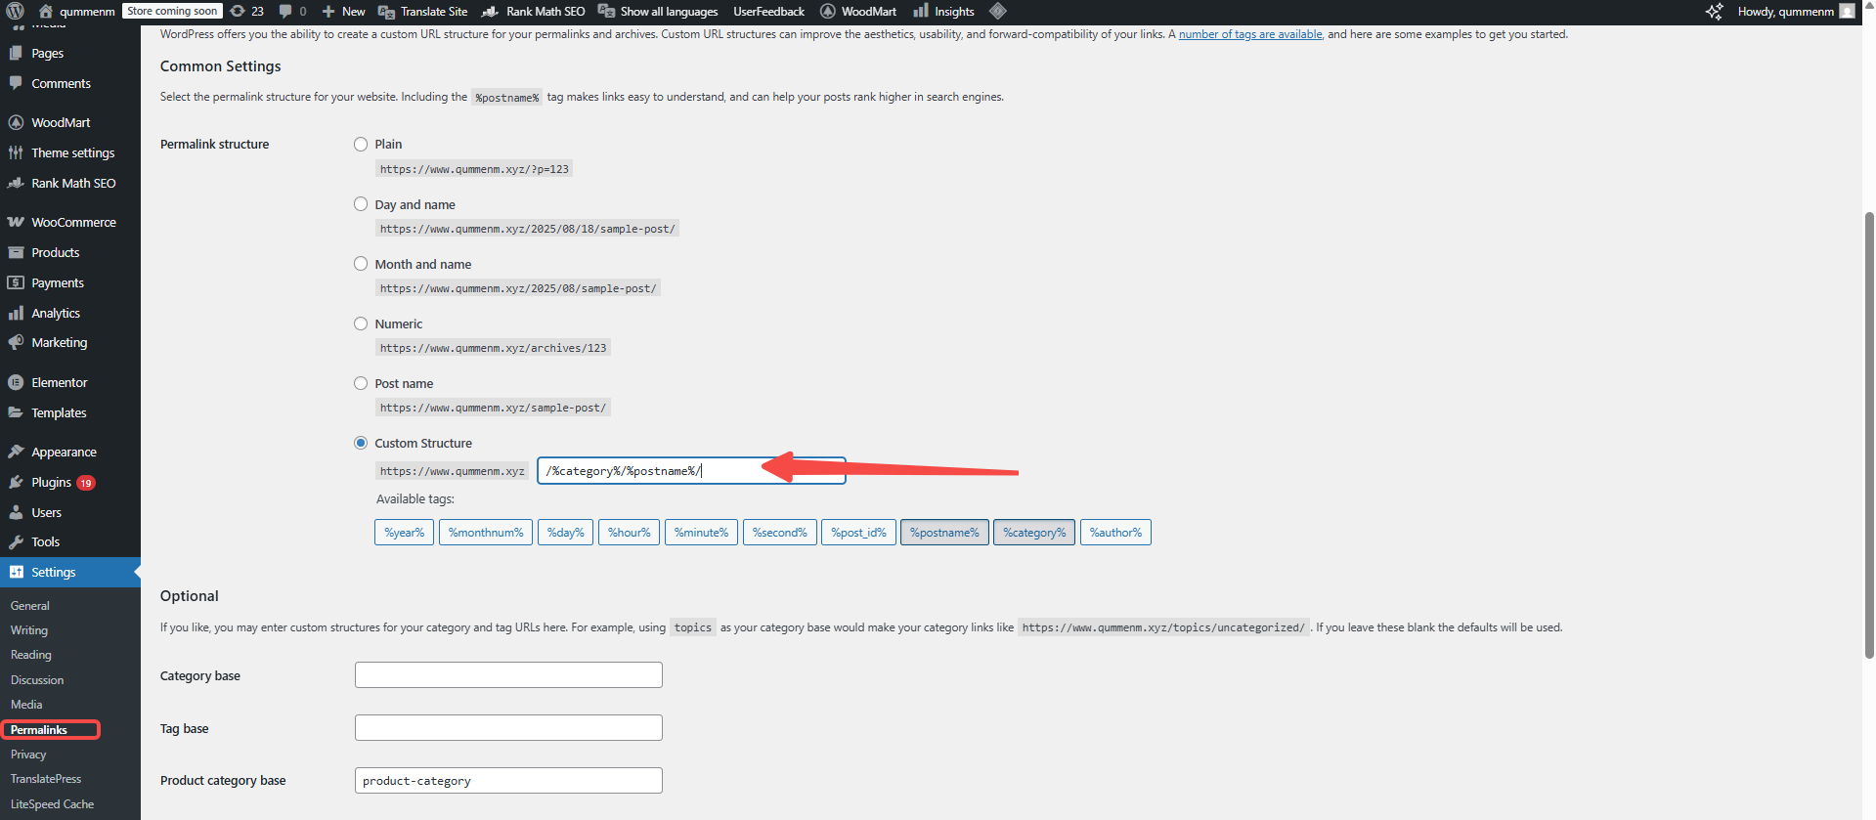This screenshot has height=820, width=1876.
Task: Open TranslatePress settings submenu
Action: [46, 779]
